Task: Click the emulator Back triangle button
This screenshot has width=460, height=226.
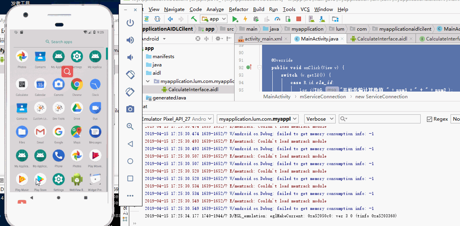Action: point(130,144)
